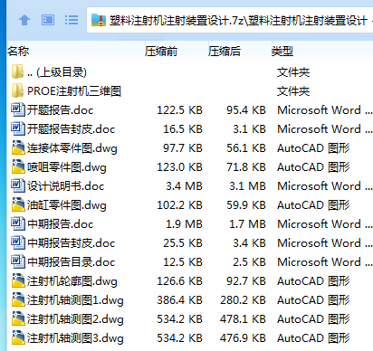Click the 476.9 KB compressed size value
The width and height of the screenshot is (373, 351).
[x=243, y=338]
